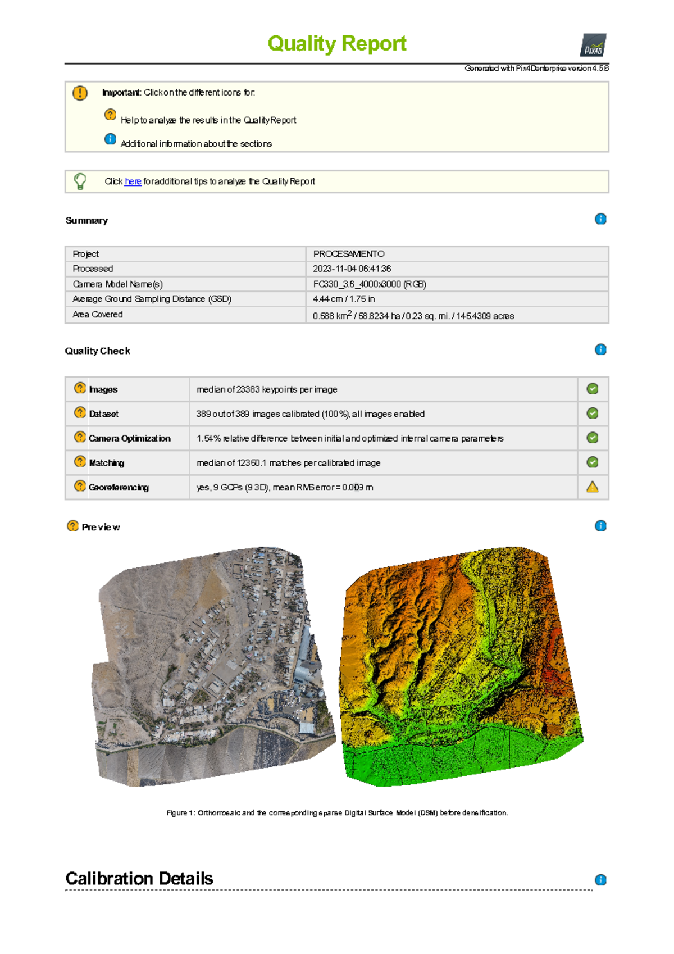Viewport: 674px width, 954px height.
Task: Click the green checkmark for Dataset row
Action: coord(593,414)
